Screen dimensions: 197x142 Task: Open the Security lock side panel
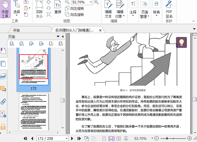3,126
